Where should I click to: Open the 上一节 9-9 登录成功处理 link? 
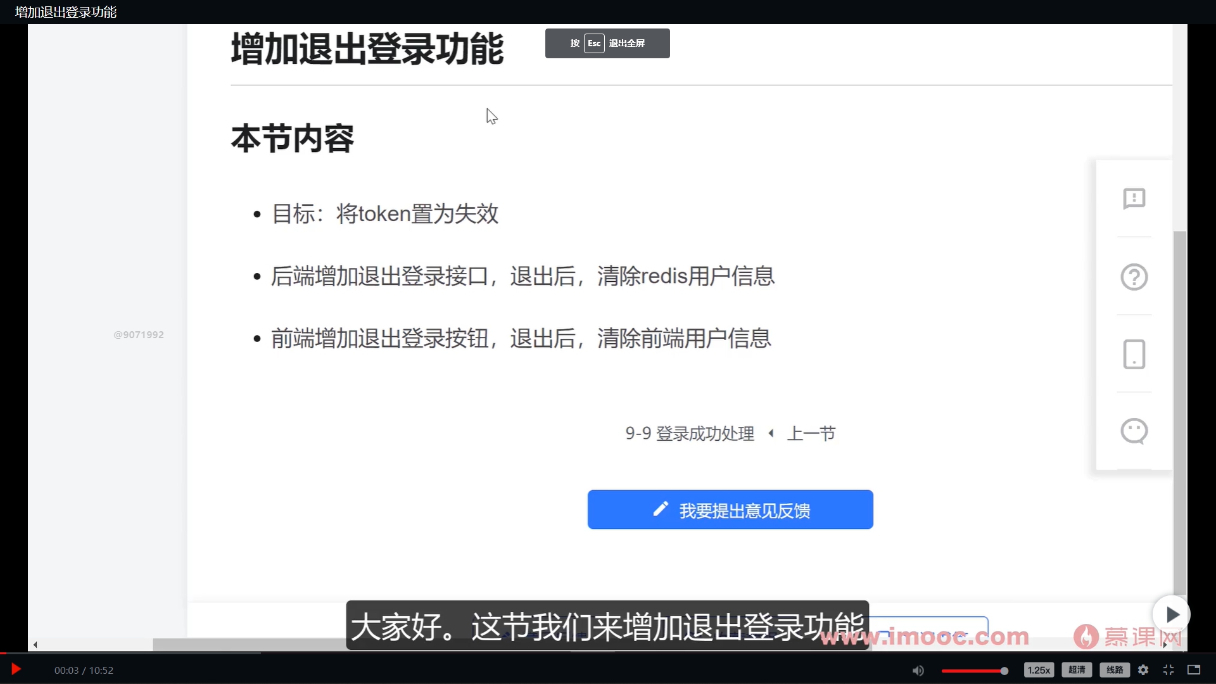(x=689, y=433)
